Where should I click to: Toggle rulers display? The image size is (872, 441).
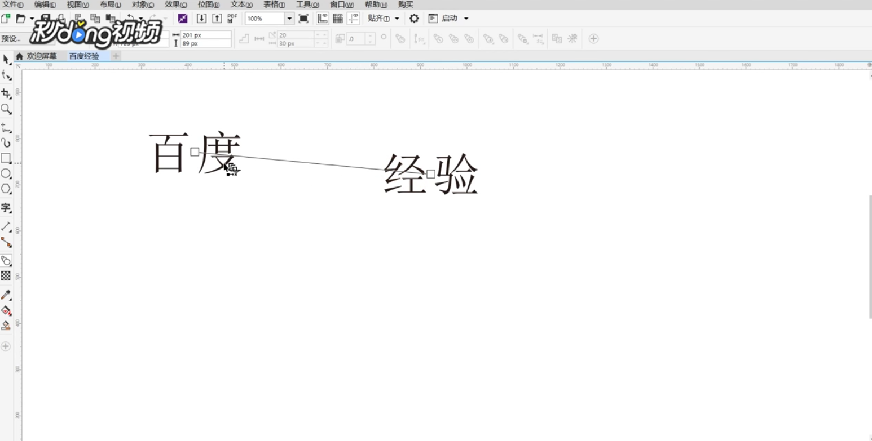[323, 18]
